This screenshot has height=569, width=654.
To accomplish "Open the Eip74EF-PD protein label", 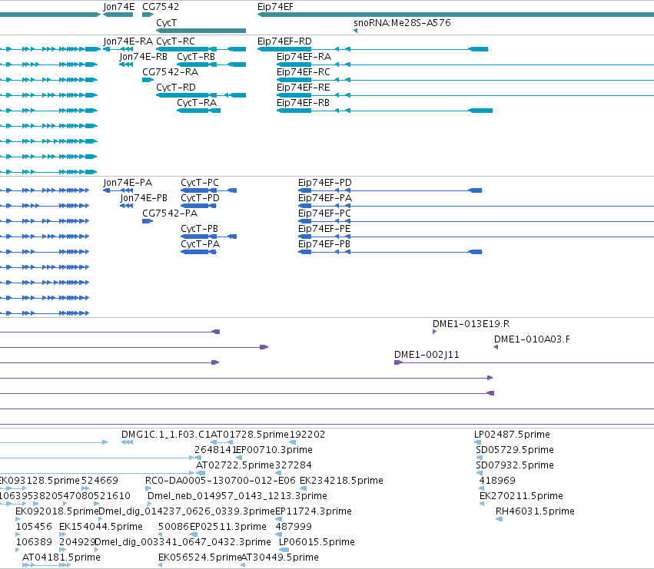I will coord(325,183).
